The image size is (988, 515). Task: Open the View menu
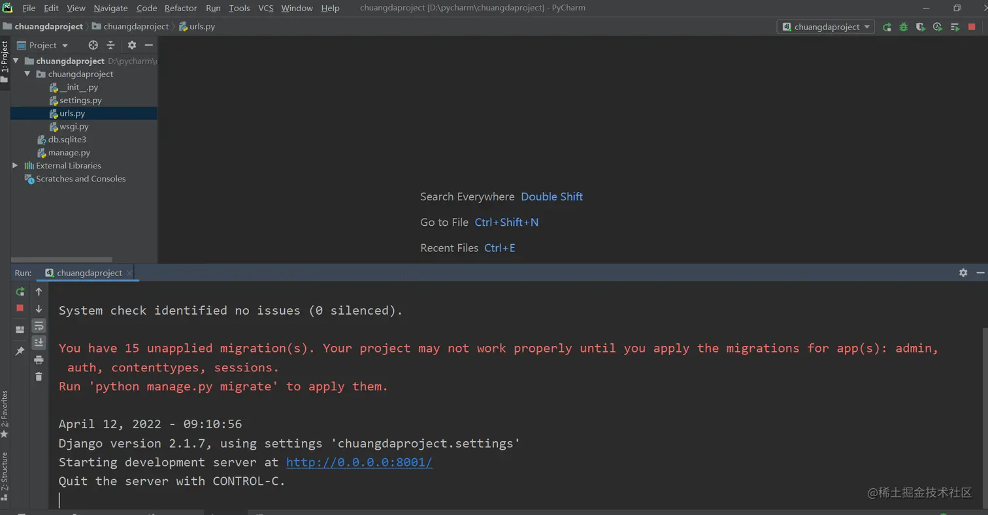point(76,8)
